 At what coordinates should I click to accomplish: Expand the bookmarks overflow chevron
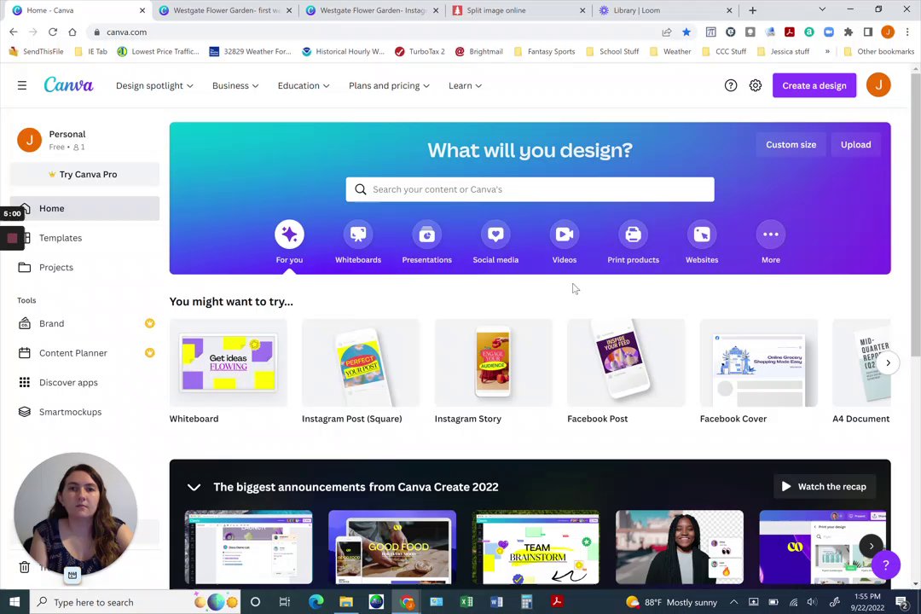click(827, 52)
